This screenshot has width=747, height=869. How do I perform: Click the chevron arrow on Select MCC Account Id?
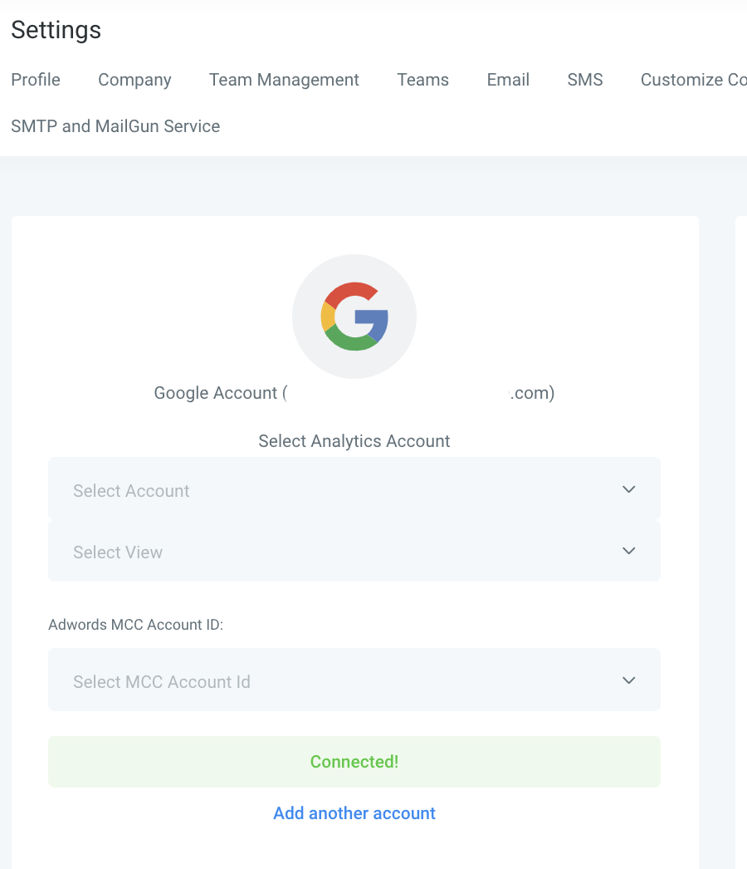628,680
